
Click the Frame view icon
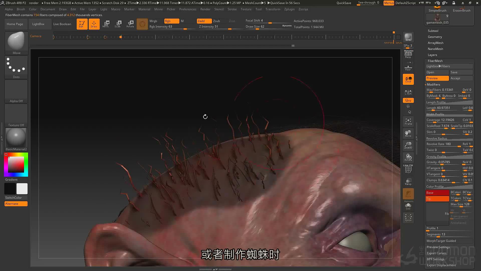click(x=408, y=122)
